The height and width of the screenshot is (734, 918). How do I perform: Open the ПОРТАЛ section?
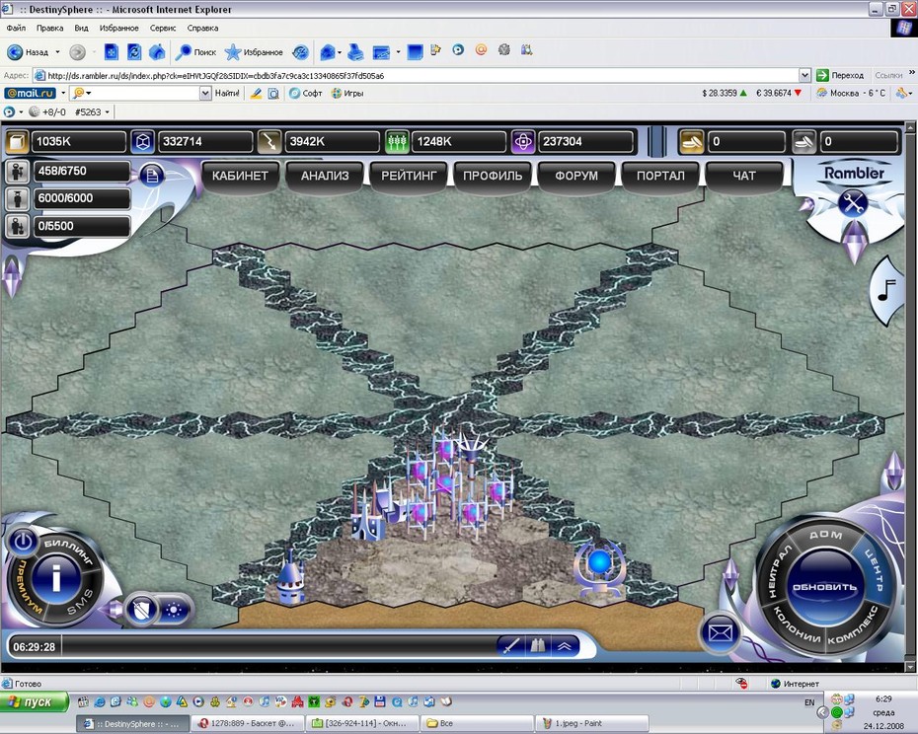click(x=660, y=176)
